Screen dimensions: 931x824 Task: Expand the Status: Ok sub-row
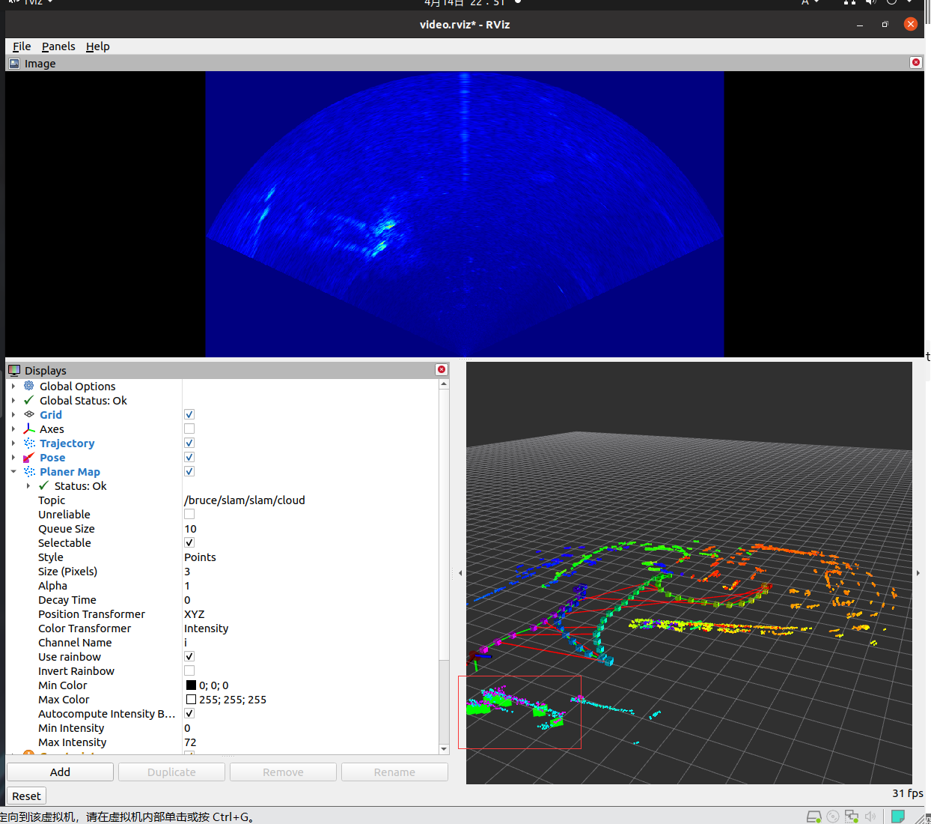tap(28, 485)
